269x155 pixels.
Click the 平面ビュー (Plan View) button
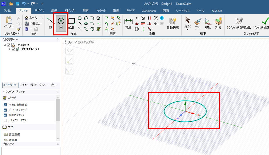[33, 23]
